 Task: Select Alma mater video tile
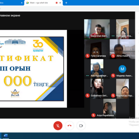point(122,49)
